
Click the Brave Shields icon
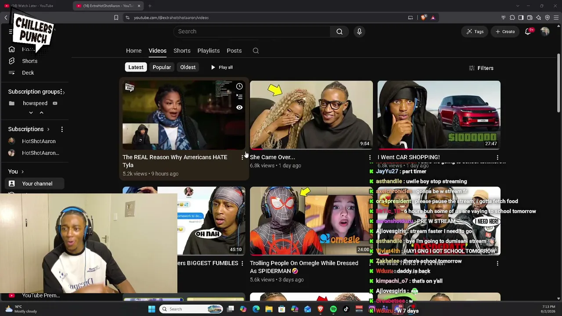[x=423, y=18]
